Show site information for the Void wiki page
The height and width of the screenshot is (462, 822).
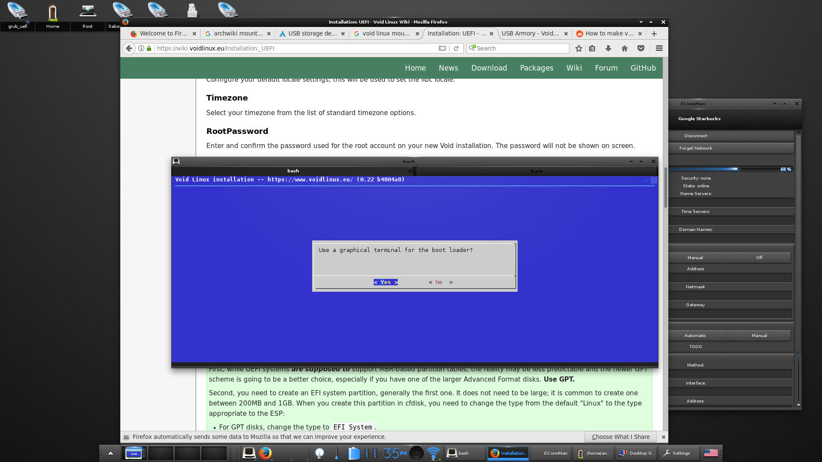(x=141, y=48)
